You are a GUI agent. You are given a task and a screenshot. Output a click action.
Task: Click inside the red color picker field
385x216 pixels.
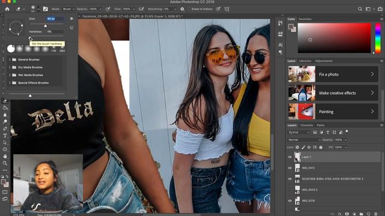pos(334,38)
